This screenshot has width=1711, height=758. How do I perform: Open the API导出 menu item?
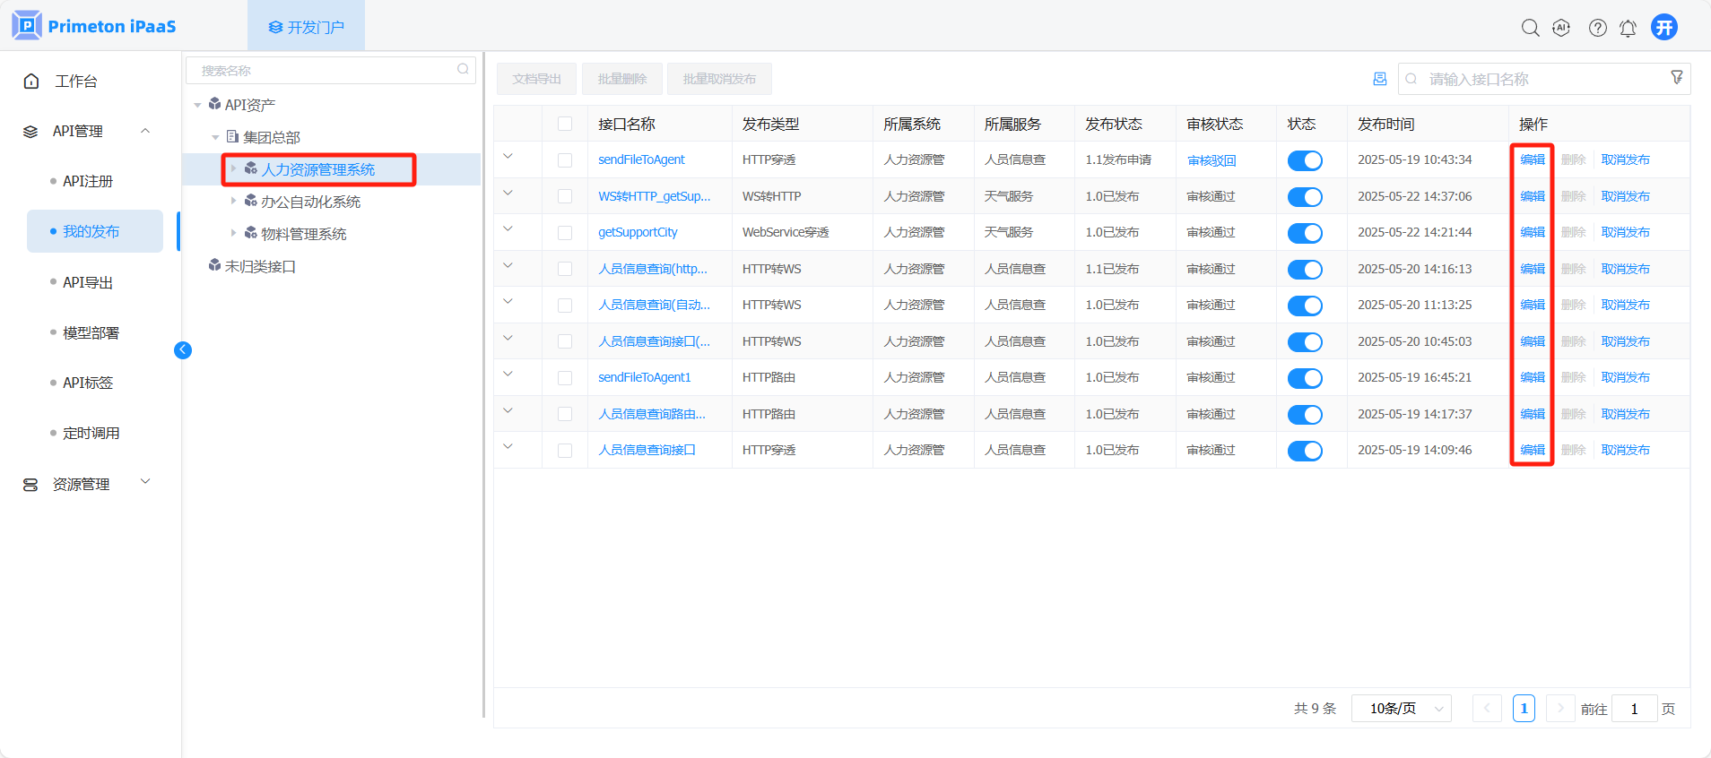tap(88, 282)
